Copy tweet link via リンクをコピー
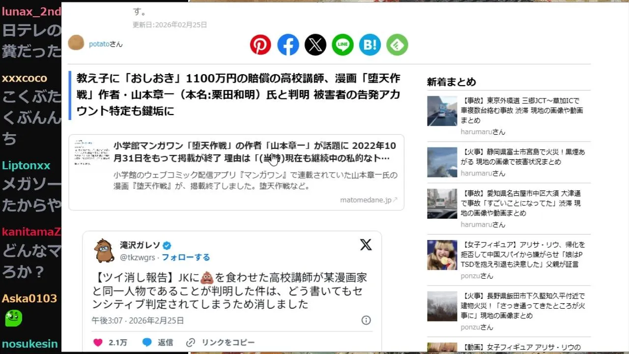 pyautogui.click(x=221, y=342)
